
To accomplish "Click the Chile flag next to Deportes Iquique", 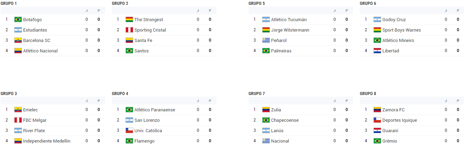I will click(377, 120).
